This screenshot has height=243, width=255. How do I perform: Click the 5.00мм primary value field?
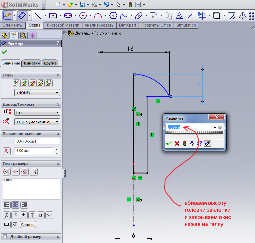[x=33, y=151]
